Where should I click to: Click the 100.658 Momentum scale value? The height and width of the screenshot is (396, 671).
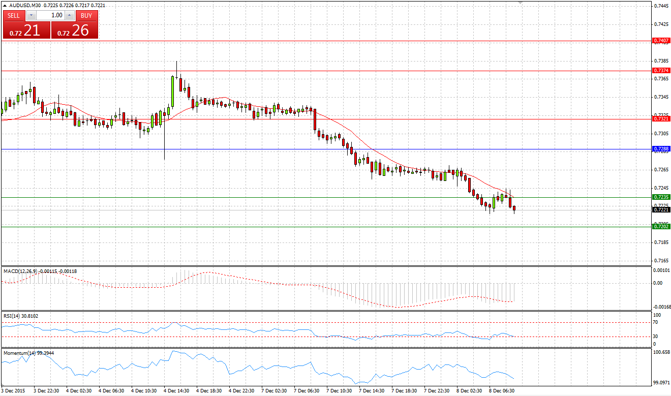point(661,352)
